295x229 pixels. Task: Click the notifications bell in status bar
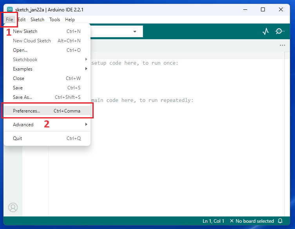click(x=280, y=221)
